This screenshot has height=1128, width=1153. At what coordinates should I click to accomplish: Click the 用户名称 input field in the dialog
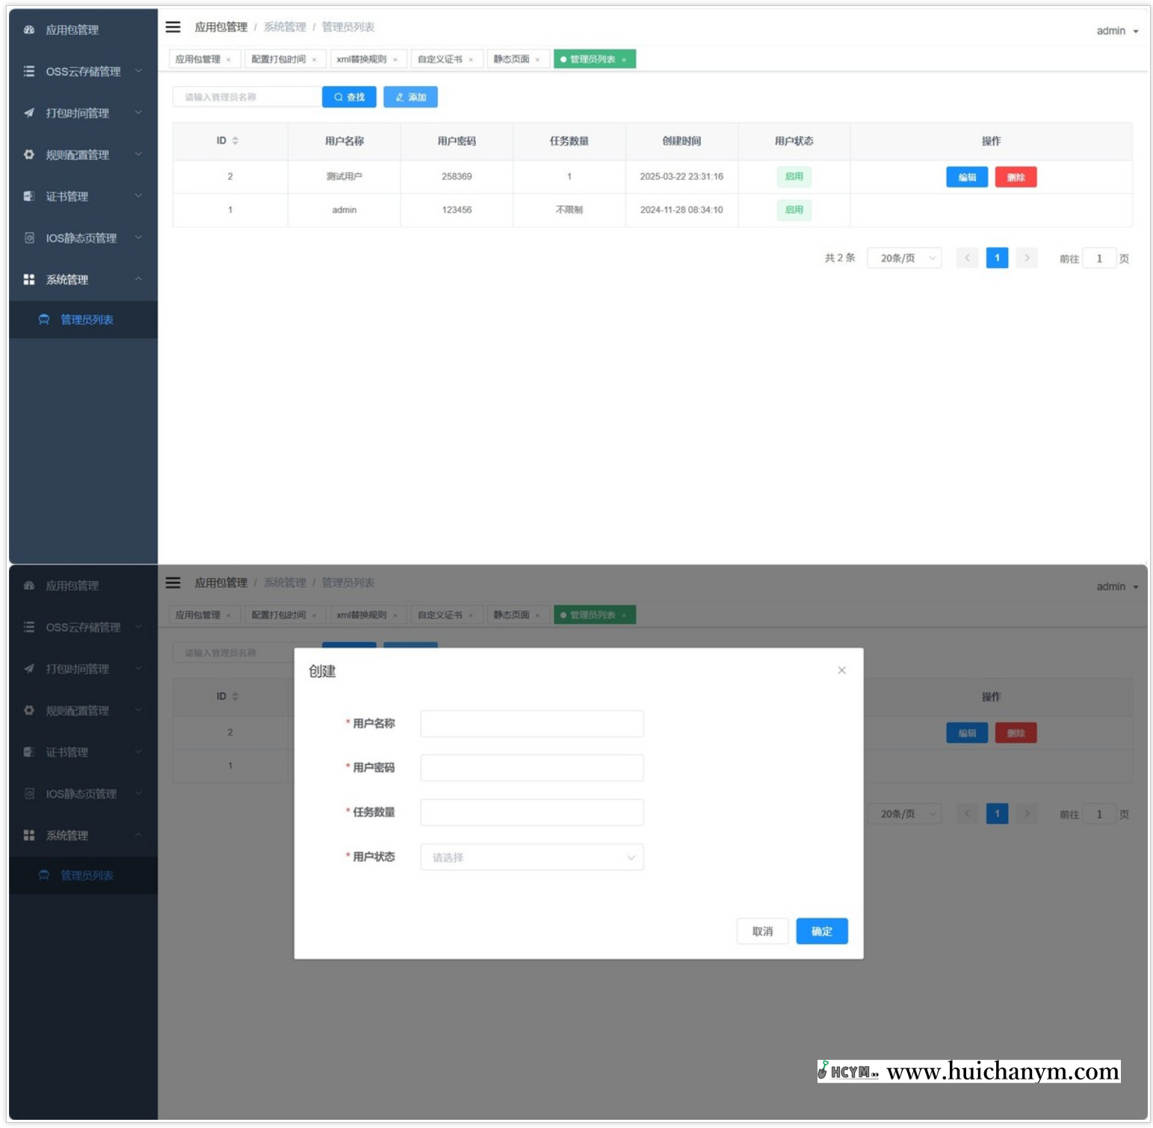[x=531, y=723]
